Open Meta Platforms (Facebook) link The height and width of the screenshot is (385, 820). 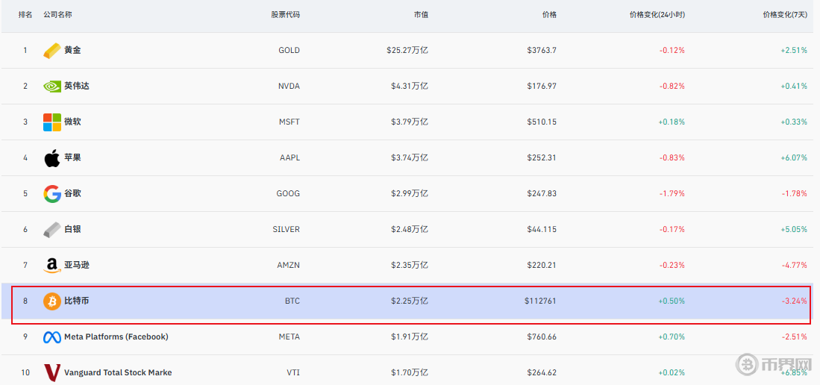[116, 337]
